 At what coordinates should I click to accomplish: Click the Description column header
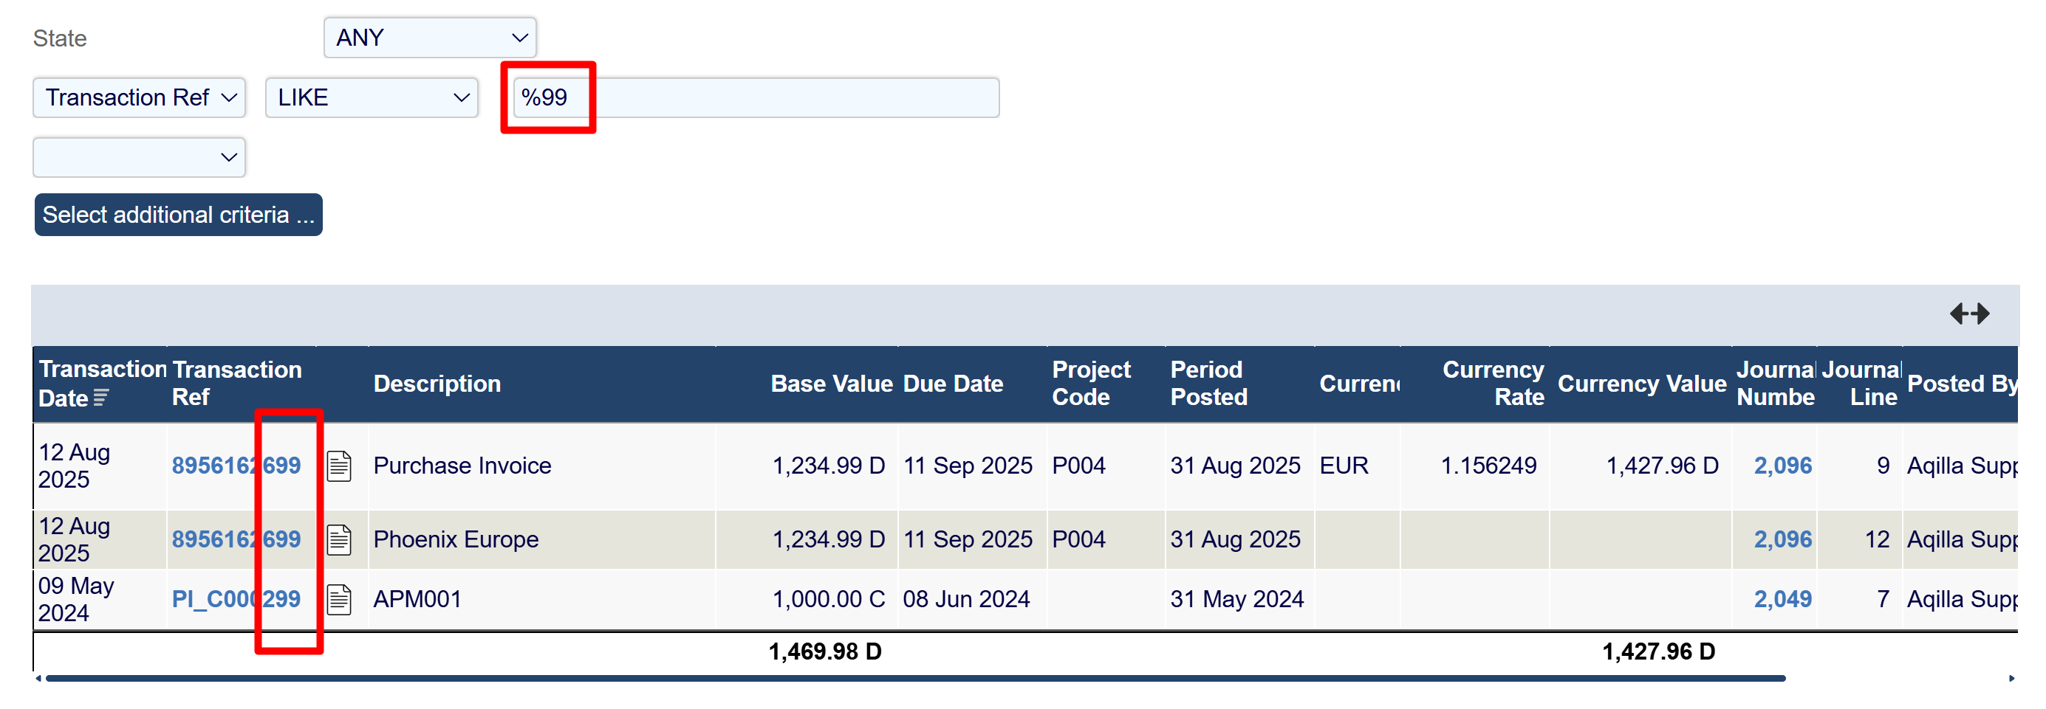(x=437, y=384)
